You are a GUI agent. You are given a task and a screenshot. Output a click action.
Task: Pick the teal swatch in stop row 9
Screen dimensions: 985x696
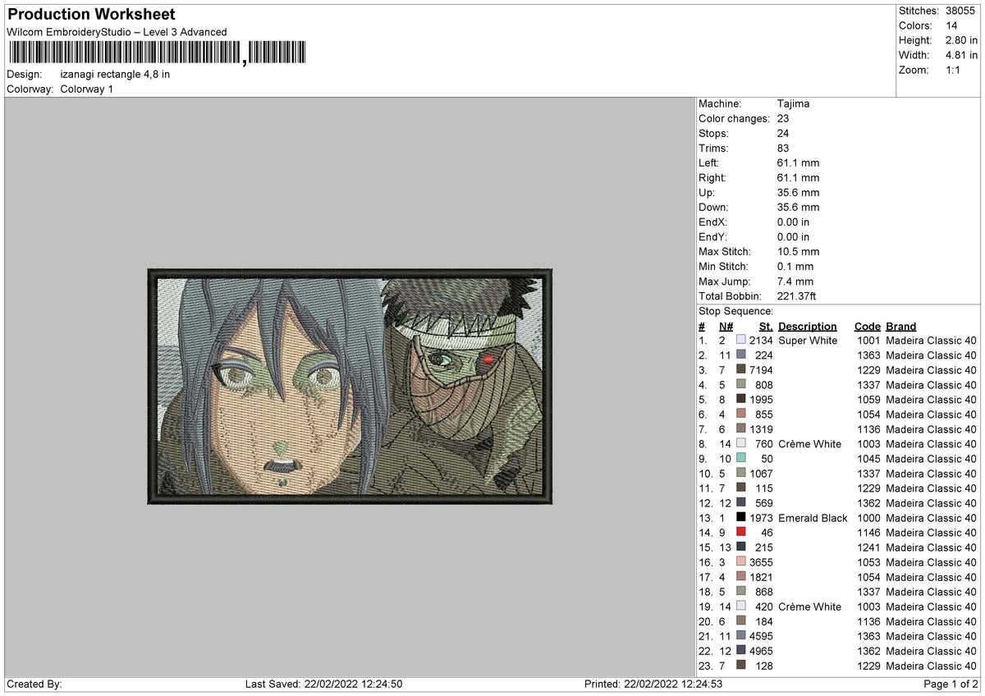[x=741, y=459]
